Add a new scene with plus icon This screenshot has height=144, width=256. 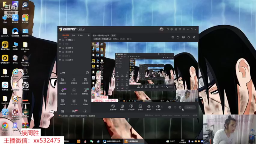(89, 35)
